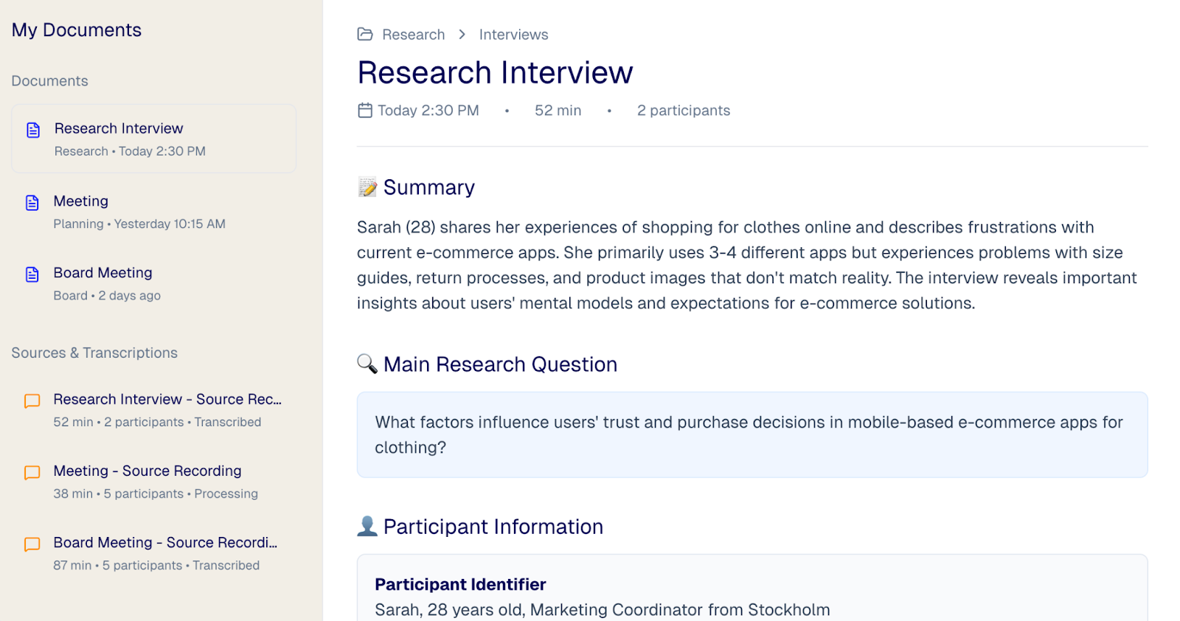Open Research Interview - Source Recording transcription
This screenshot has width=1180, height=621.
153,409
